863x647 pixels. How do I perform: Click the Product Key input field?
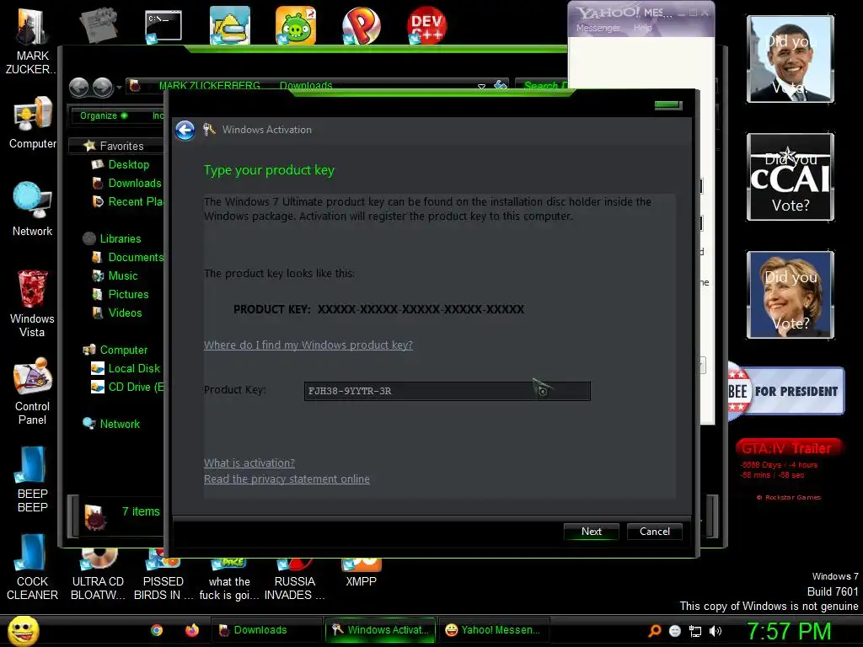447,391
